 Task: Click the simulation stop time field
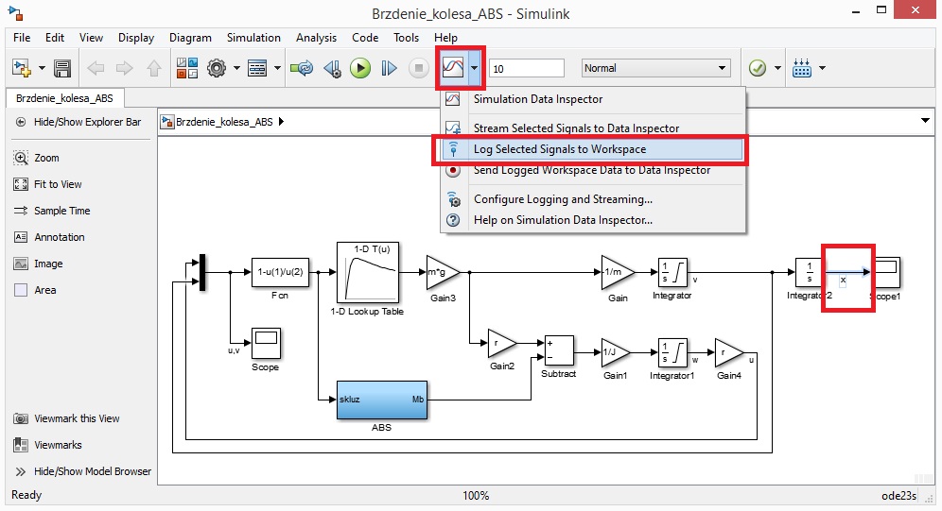tap(527, 68)
